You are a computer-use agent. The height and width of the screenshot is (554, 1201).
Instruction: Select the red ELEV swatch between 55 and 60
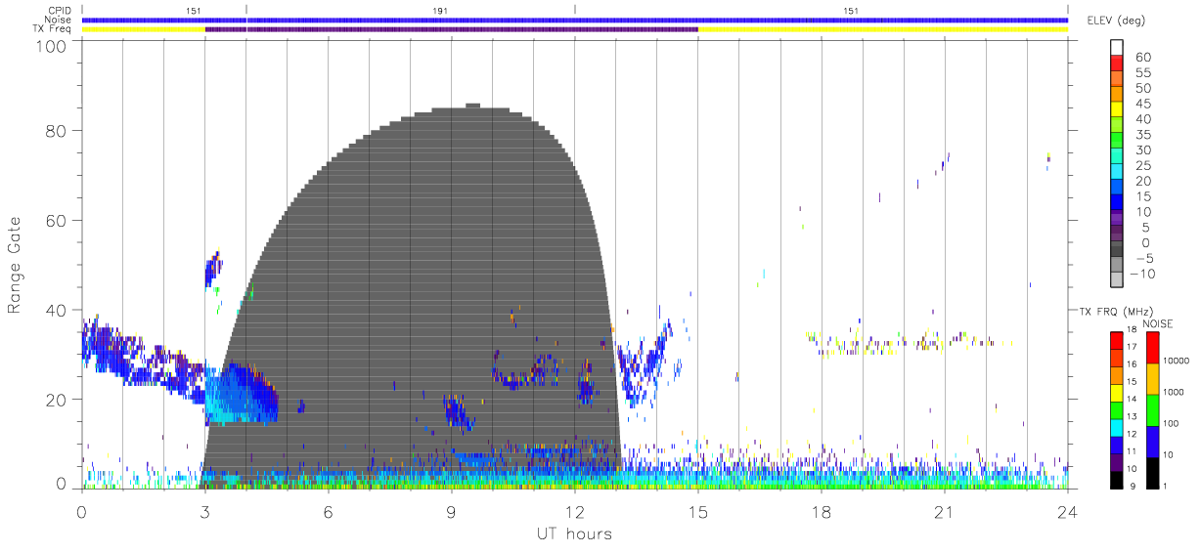[x=1117, y=63]
